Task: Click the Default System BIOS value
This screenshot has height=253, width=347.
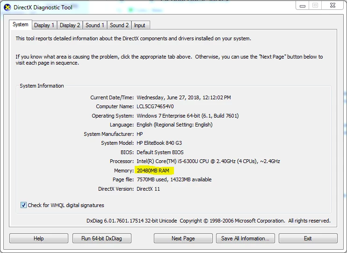Action: tap(160, 152)
